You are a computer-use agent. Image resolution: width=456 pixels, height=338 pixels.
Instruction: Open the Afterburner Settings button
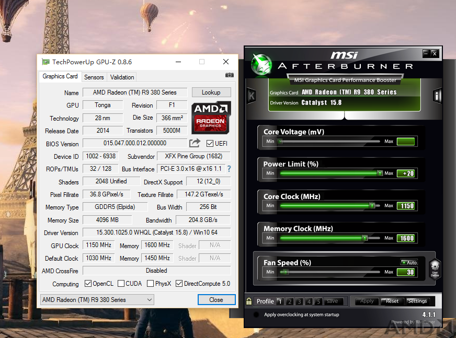417,301
